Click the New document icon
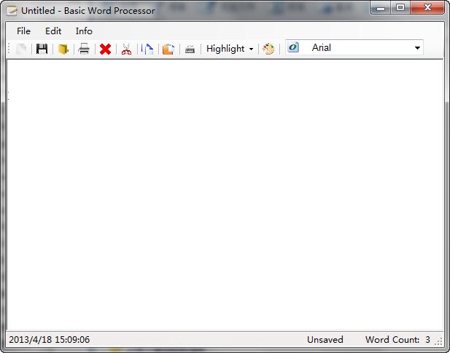This screenshot has width=450, height=353. 22,49
